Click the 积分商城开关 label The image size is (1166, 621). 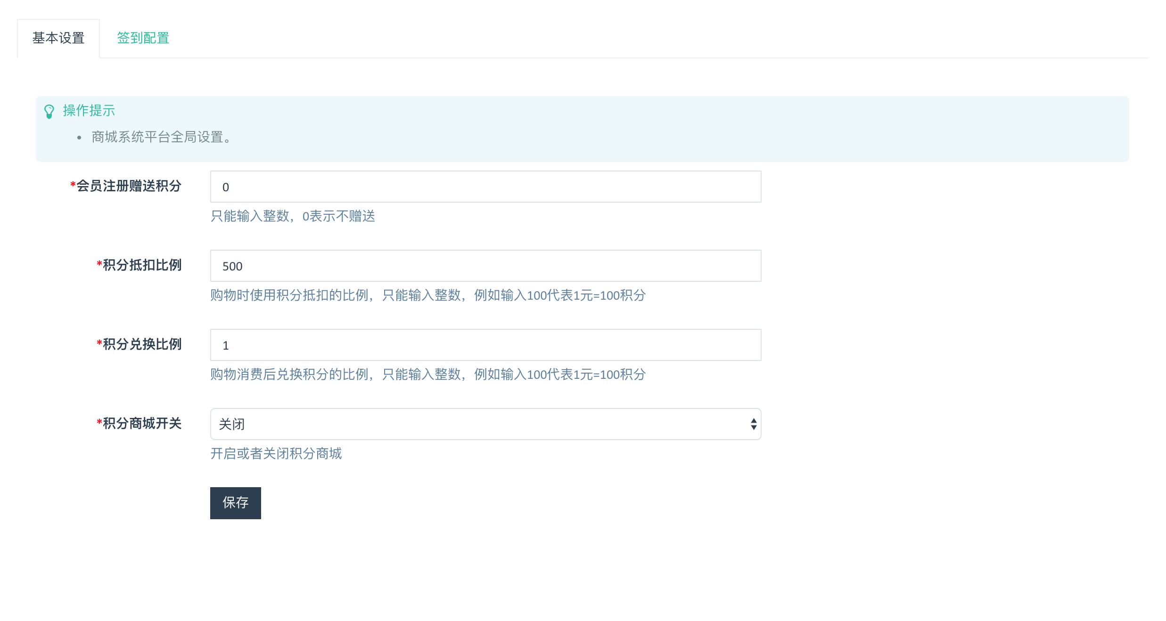click(x=142, y=424)
